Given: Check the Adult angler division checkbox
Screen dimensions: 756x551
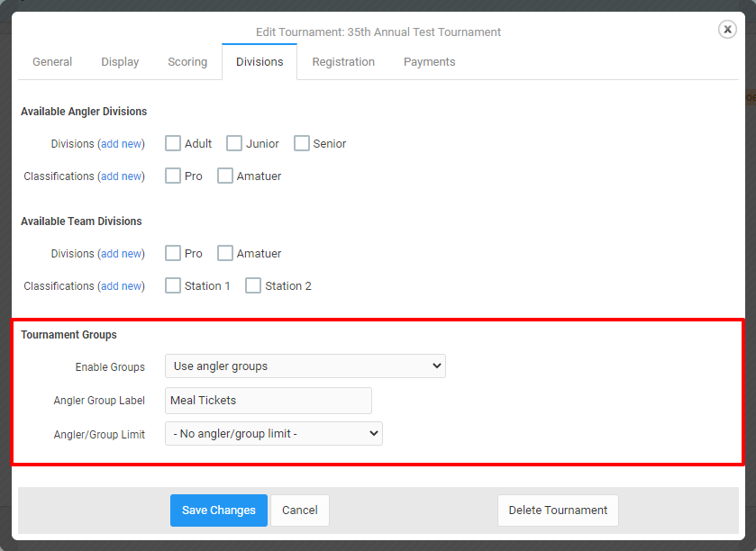Looking at the screenshot, I should point(173,143).
